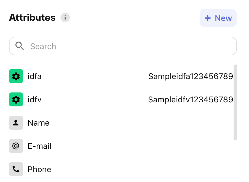
Task: Click the magnifier icon in search box
Action: pyautogui.click(x=19, y=46)
